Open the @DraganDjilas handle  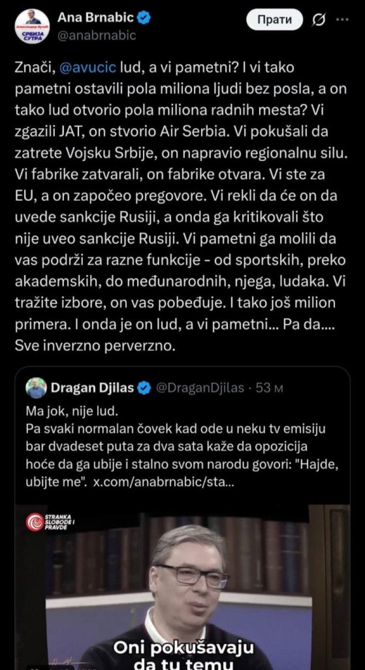coord(200,388)
